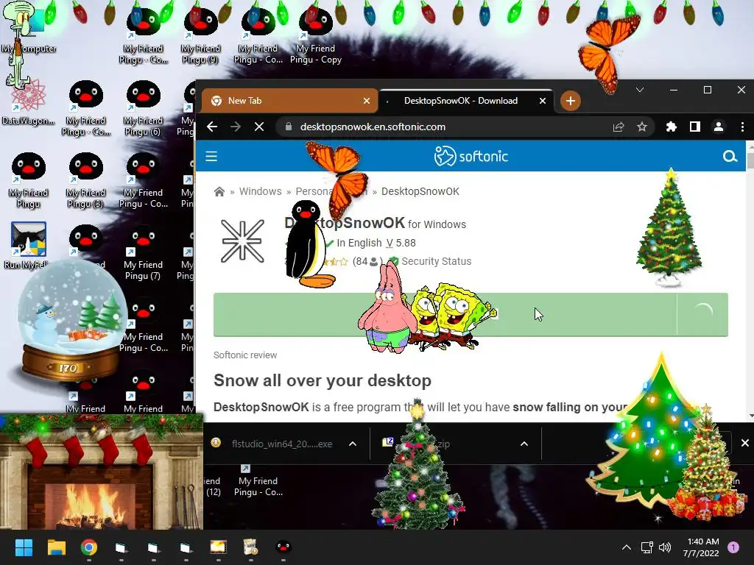
Task: Expand options for flstudio_win64 download
Action: tap(353, 444)
